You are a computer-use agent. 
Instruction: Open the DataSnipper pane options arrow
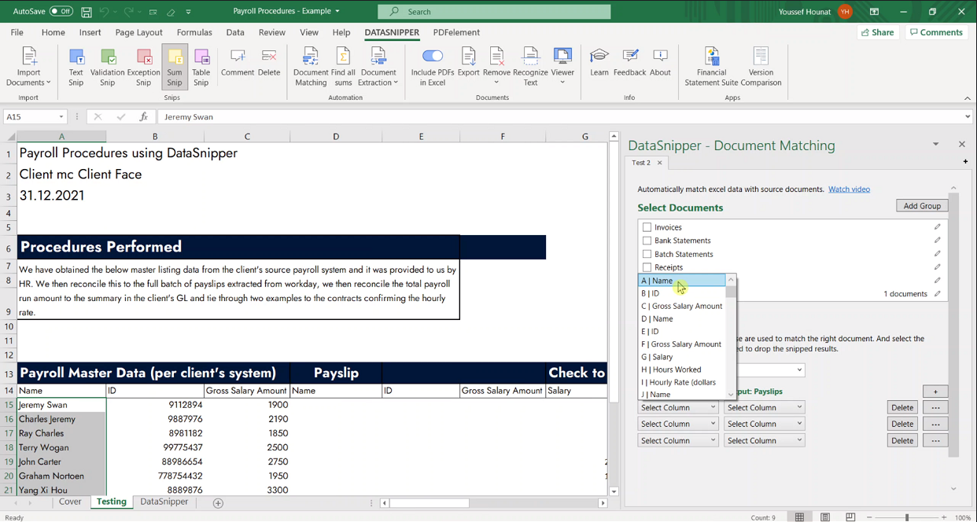[x=935, y=145]
